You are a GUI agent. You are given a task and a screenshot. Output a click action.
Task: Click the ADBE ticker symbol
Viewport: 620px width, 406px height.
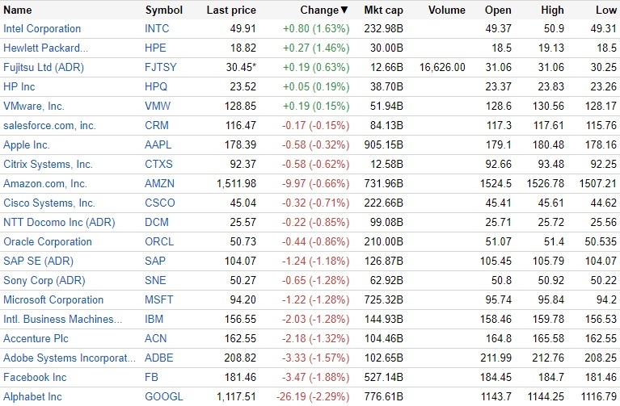point(159,358)
